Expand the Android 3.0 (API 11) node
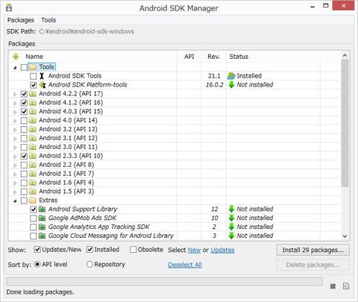Viewport: 358px width, 302px height. click(15, 148)
